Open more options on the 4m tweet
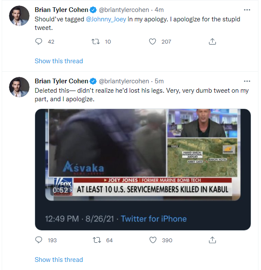Image resolution: width=261 pixels, height=270 pixels. pyautogui.click(x=247, y=10)
